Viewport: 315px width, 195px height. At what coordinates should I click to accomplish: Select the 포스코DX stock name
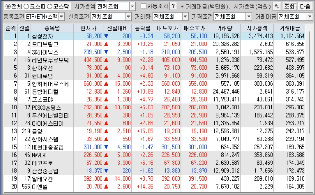43,100
